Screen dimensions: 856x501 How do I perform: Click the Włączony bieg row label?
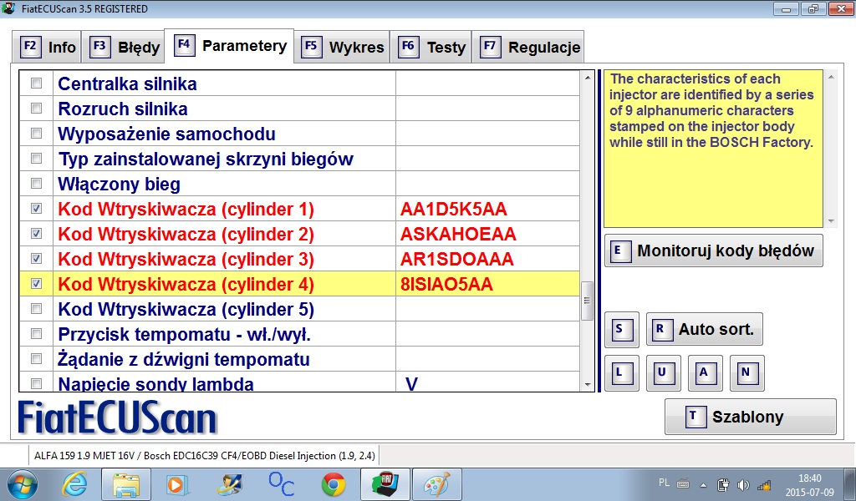[119, 185]
